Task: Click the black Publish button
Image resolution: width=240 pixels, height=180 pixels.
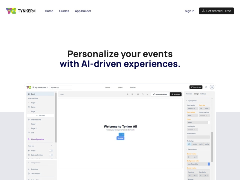Action: [175, 94]
